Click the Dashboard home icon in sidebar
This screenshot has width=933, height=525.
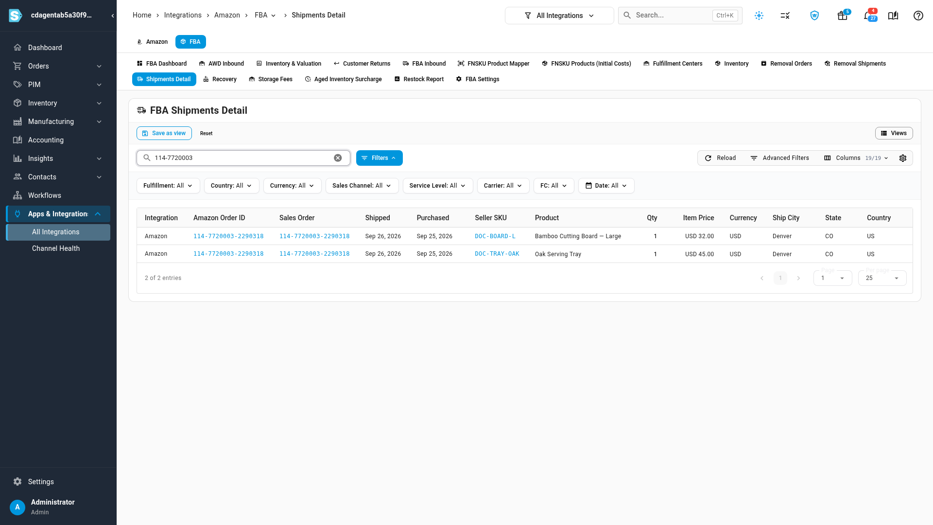click(17, 48)
